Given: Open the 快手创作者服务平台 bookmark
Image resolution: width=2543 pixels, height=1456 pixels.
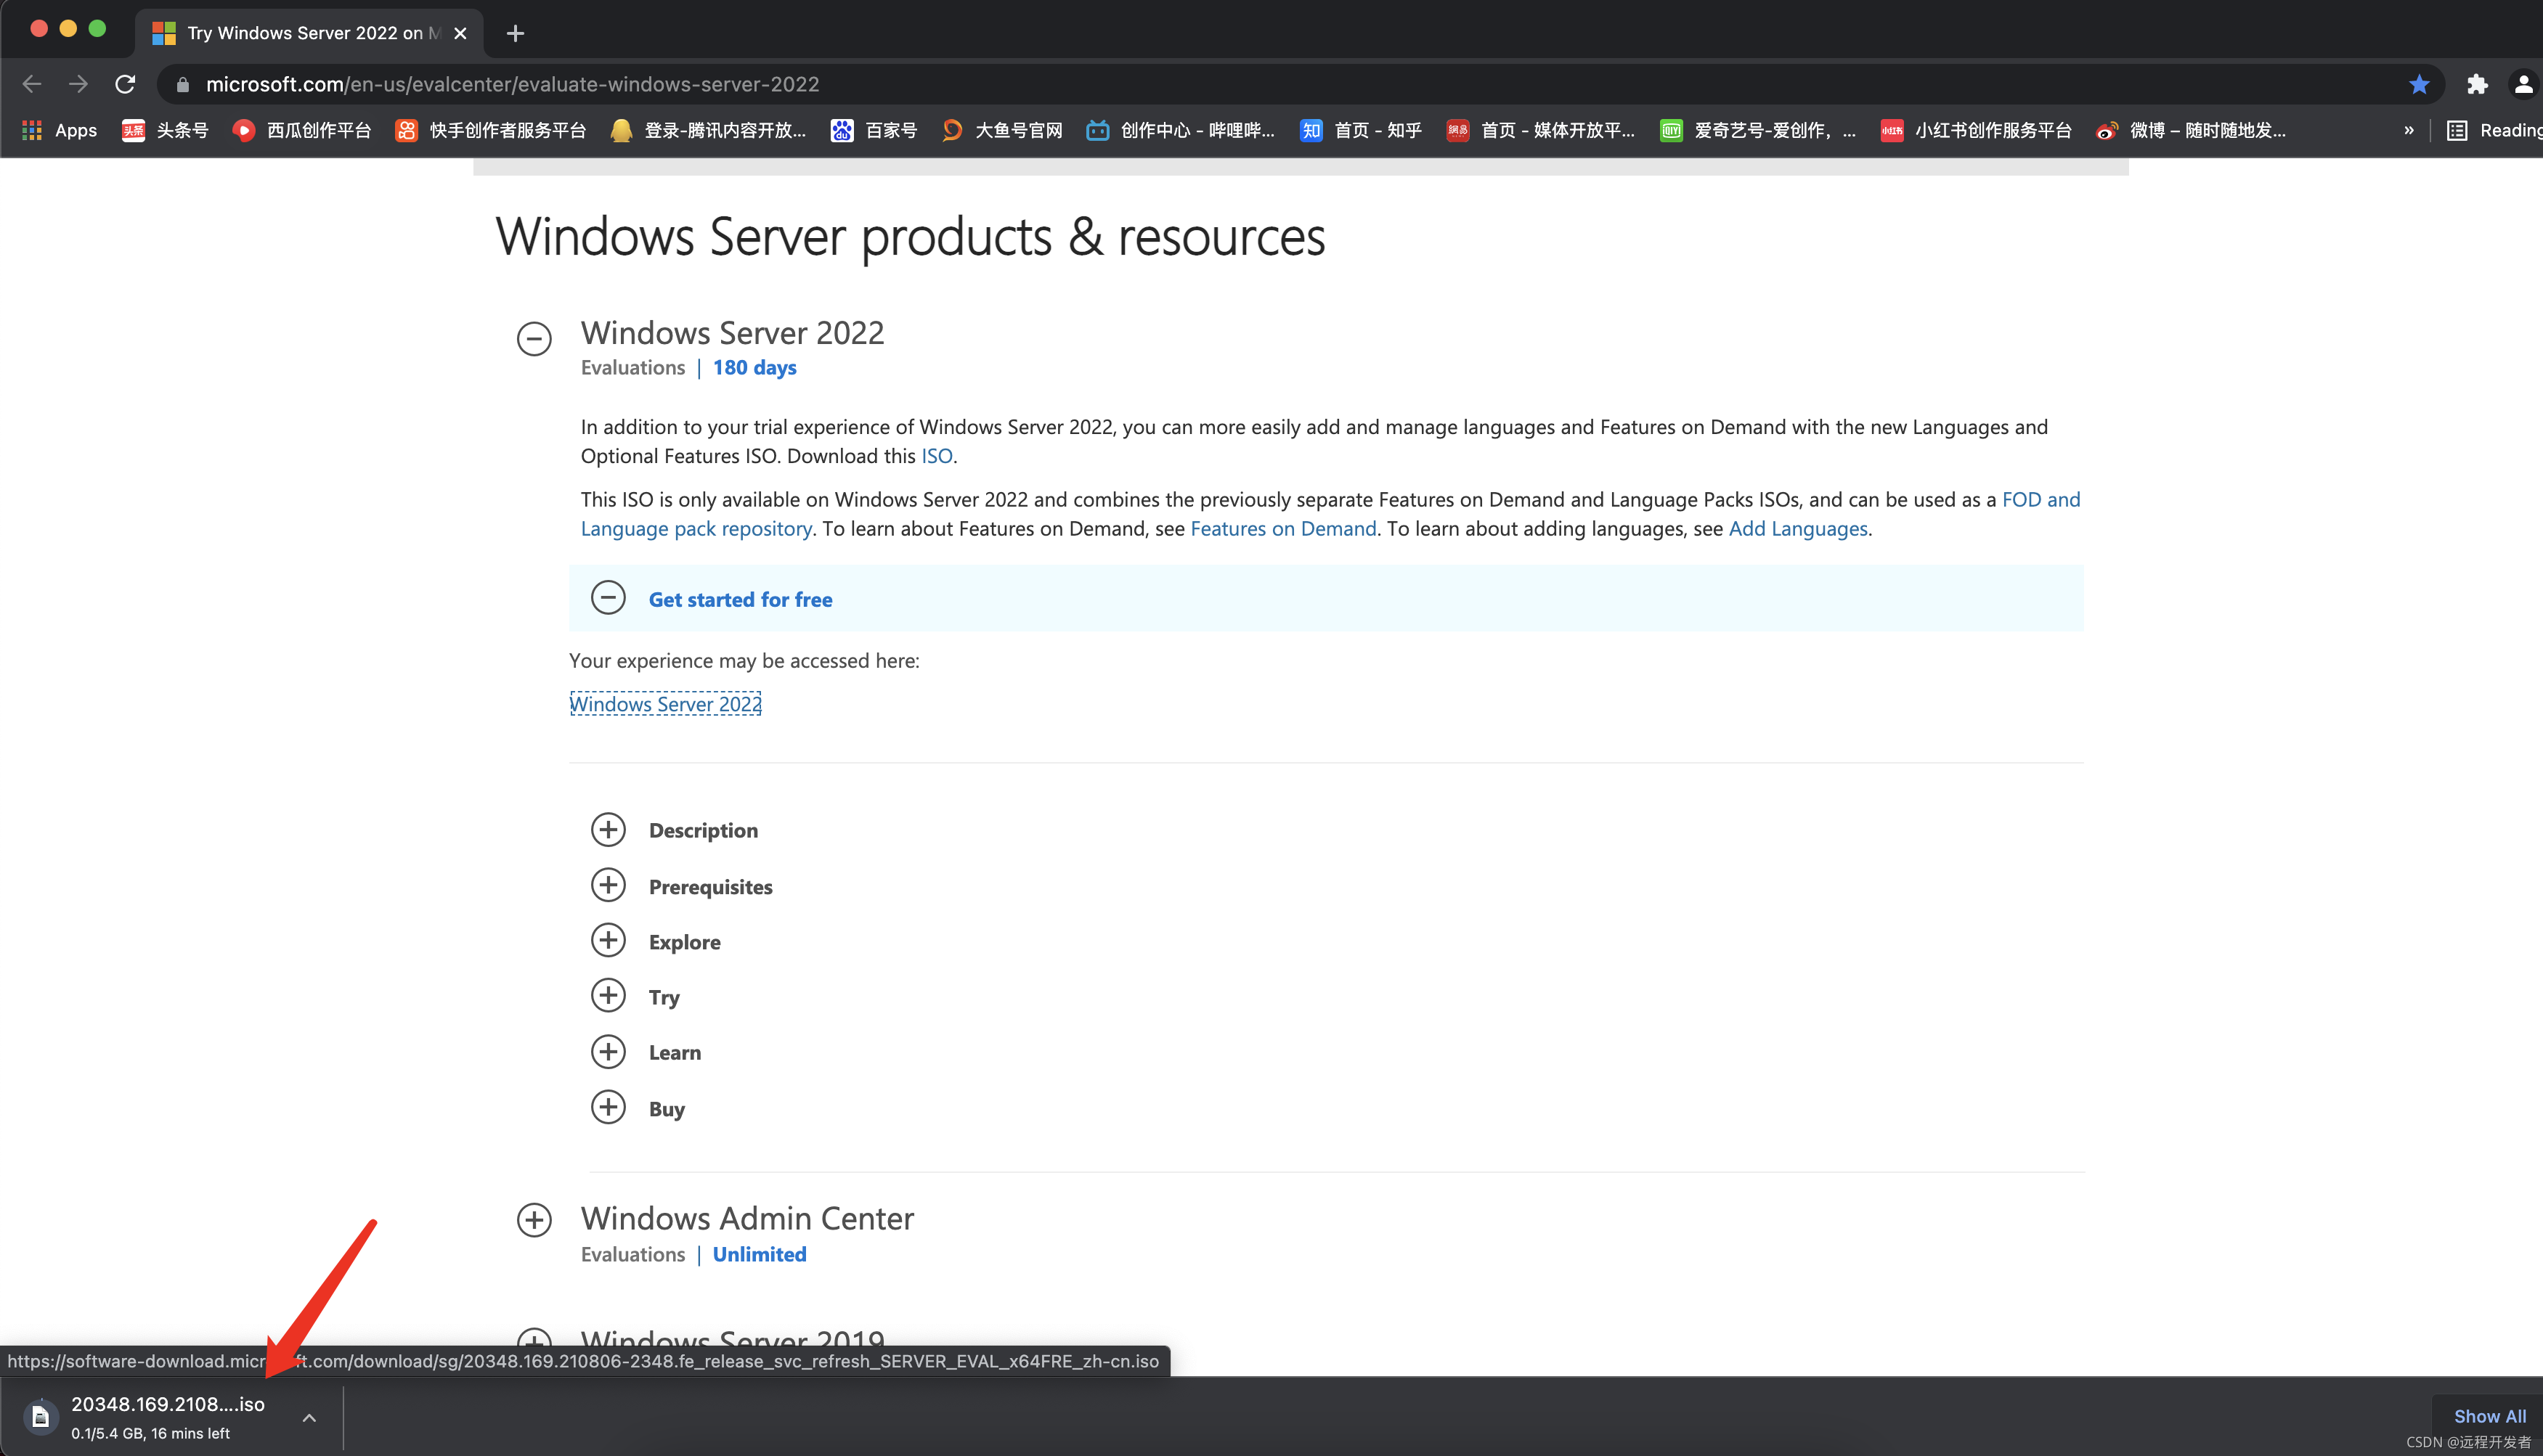Looking at the screenshot, I should point(490,130).
